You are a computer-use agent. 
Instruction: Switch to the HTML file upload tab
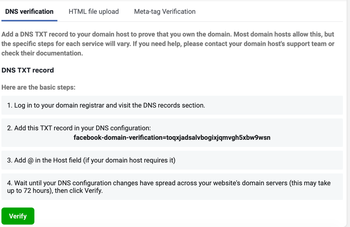[x=94, y=11]
